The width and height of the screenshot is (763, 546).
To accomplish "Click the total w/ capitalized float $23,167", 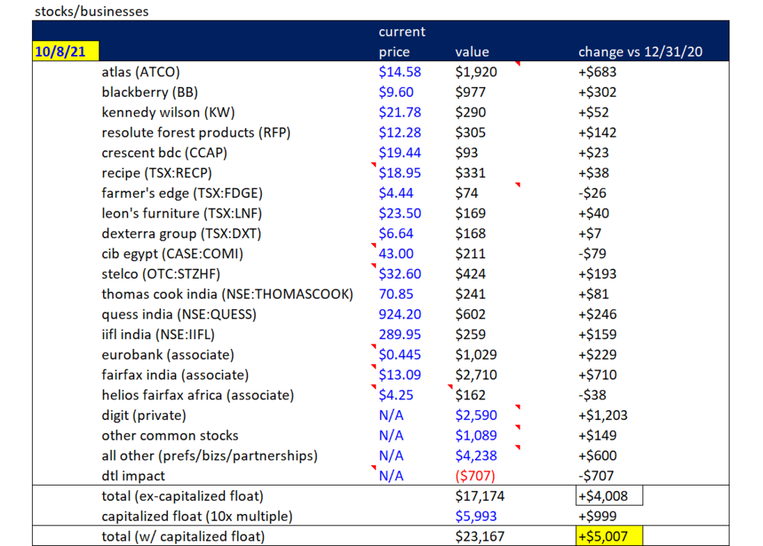I will (480, 536).
